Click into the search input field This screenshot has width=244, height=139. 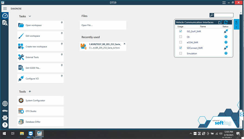pyautogui.click(x=224, y=15)
